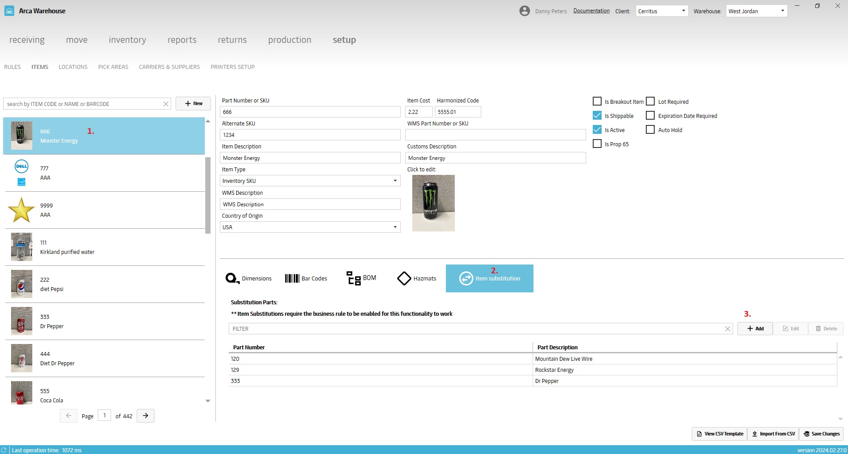Open the Client dropdown showing Cerritus
The height and width of the screenshot is (454, 848).
tap(662, 11)
